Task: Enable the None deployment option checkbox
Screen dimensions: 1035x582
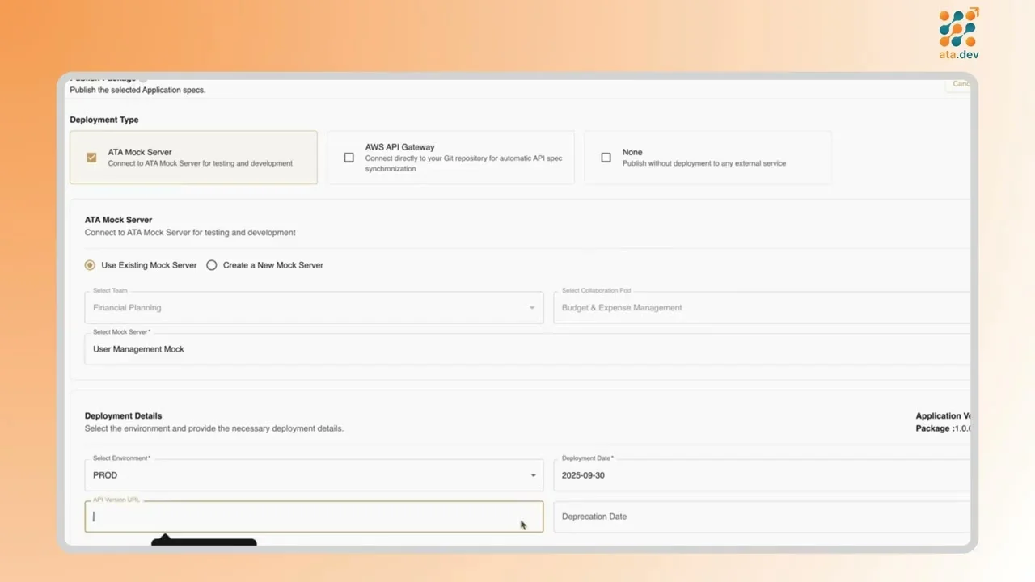Action: coord(606,158)
